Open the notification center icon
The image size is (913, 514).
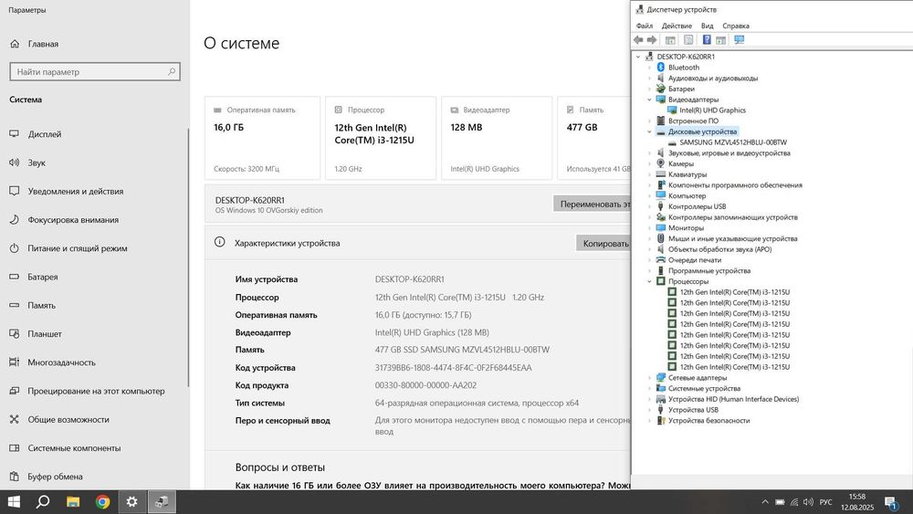pos(890,502)
